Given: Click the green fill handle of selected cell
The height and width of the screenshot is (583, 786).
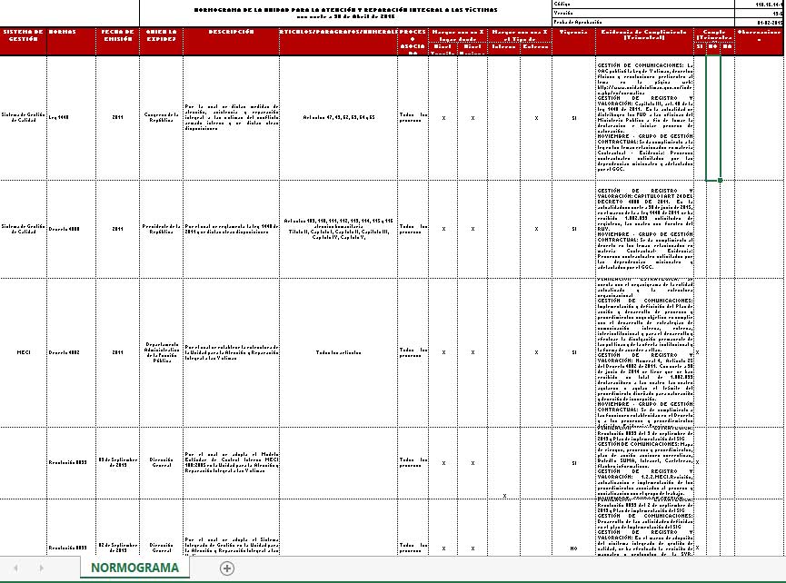Looking at the screenshot, I should (x=720, y=181).
